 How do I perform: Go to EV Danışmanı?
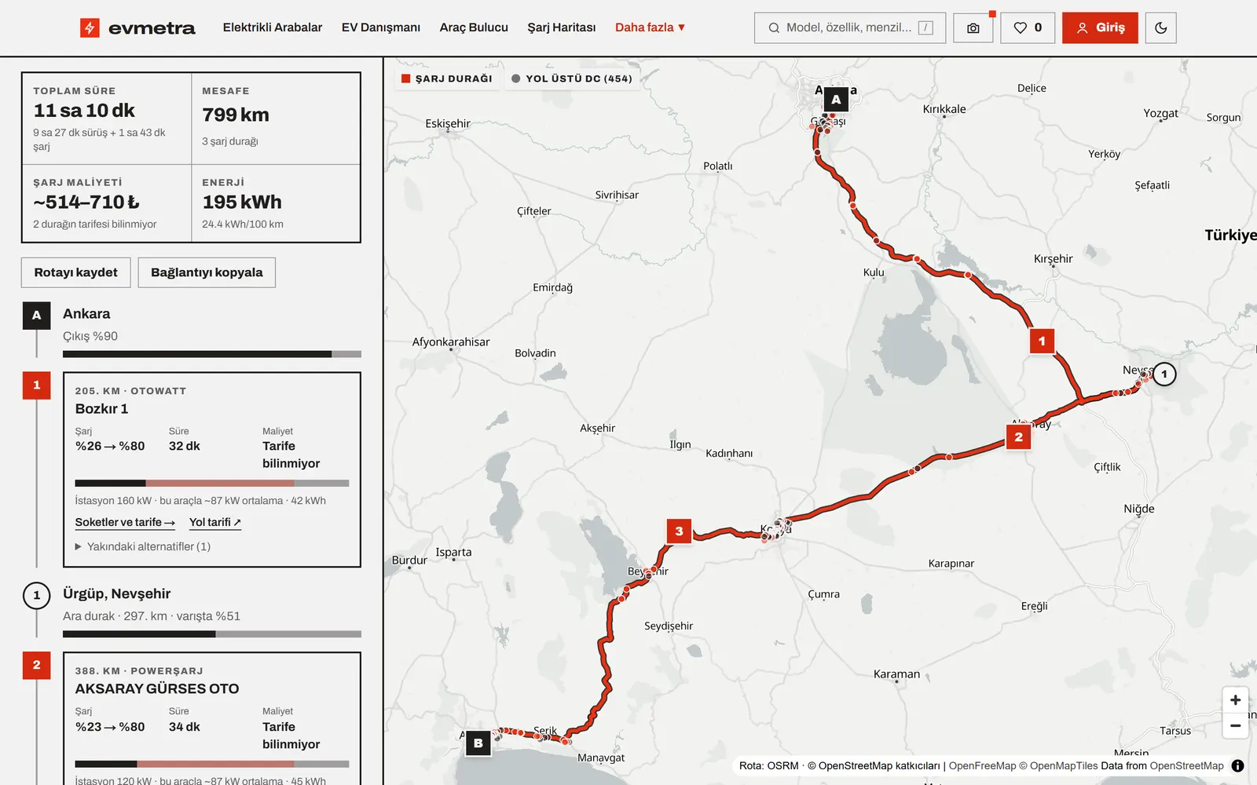tap(381, 27)
